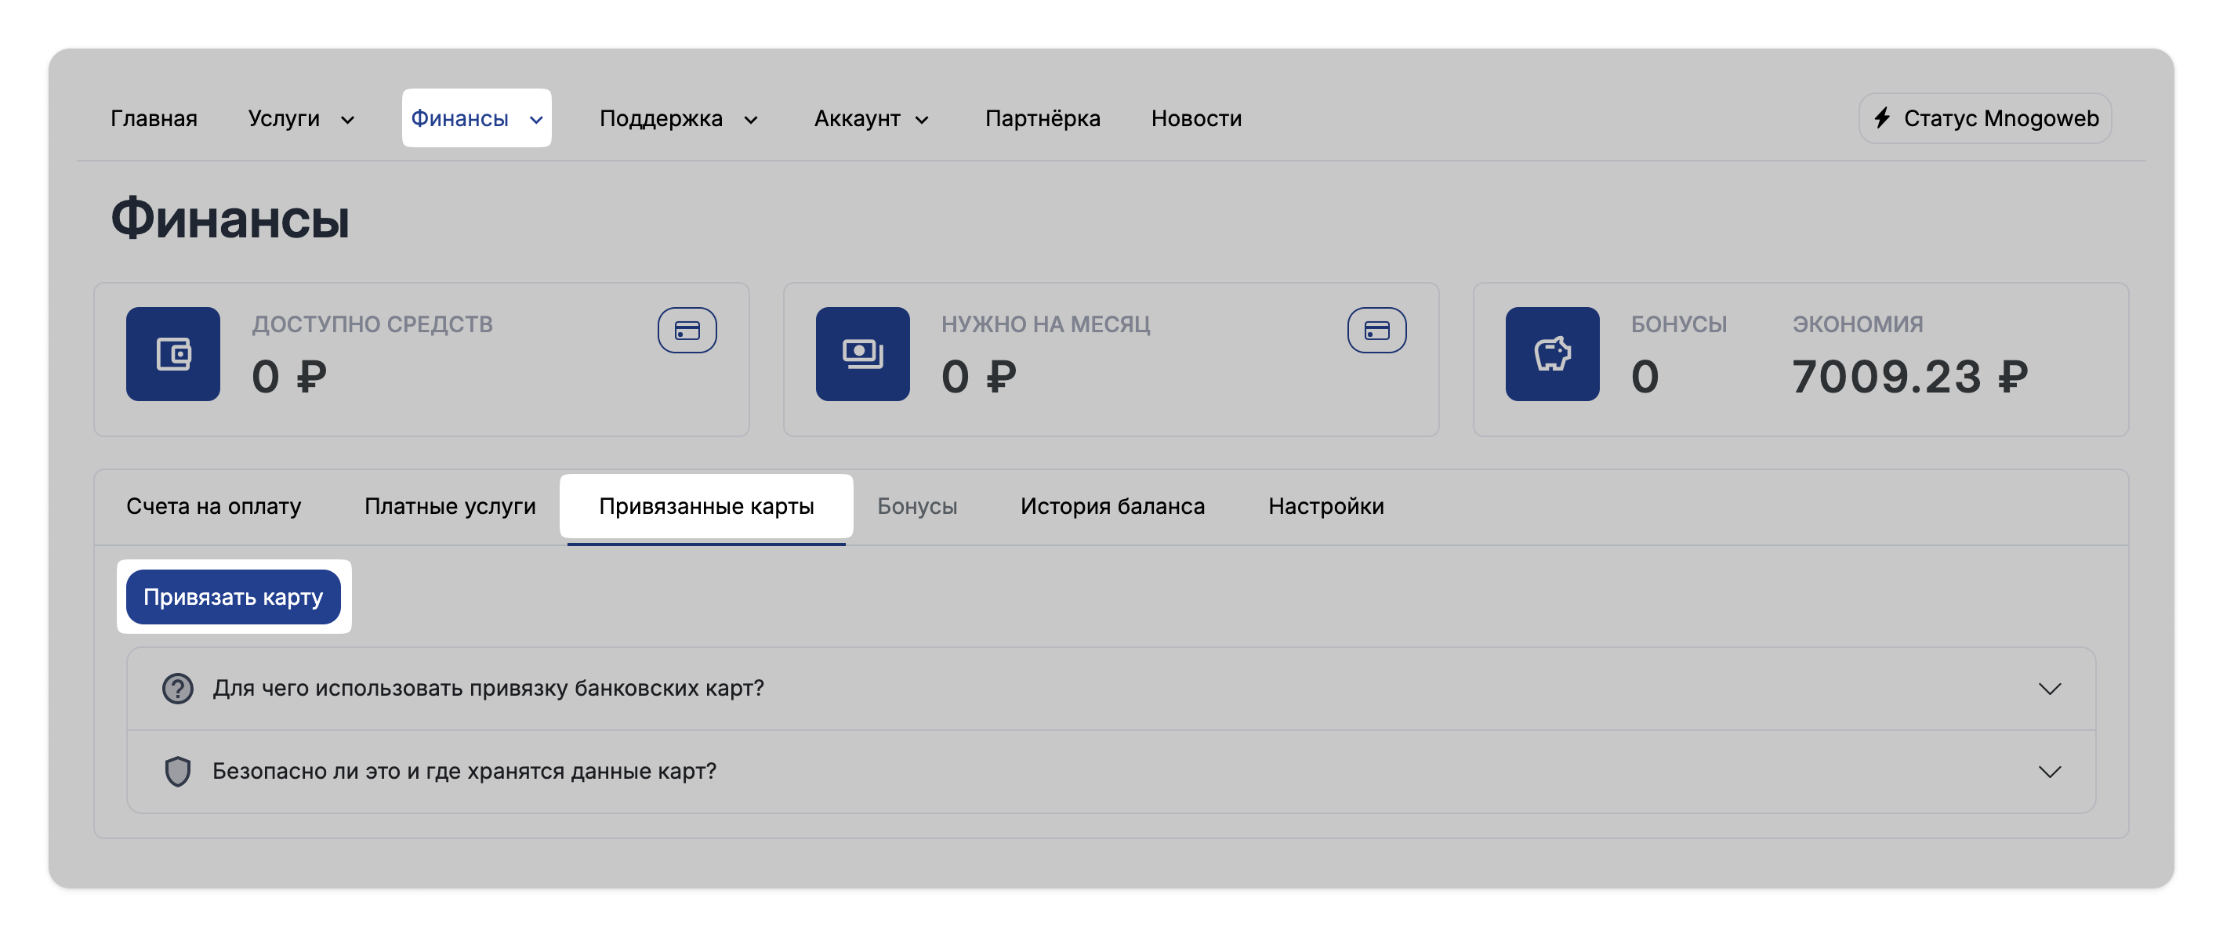Click card icon in Нужно на месяц panel
Image resolution: width=2223 pixels, height=937 pixels.
pyautogui.click(x=1376, y=331)
